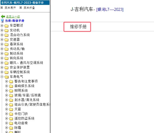Collapse the 车身电气 tree node
This screenshot has width=154, height=133.
coord(2,77)
